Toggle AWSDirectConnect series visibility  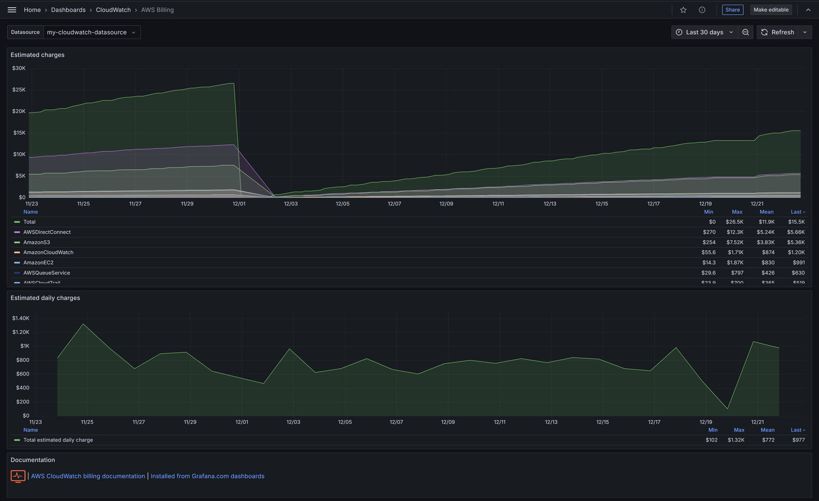click(x=47, y=232)
